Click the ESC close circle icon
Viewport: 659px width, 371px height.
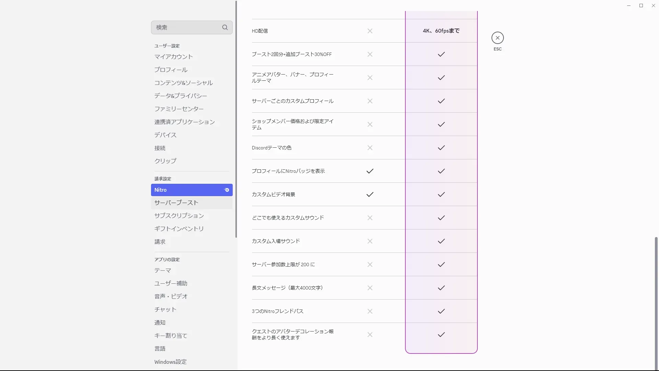pyautogui.click(x=497, y=38)
